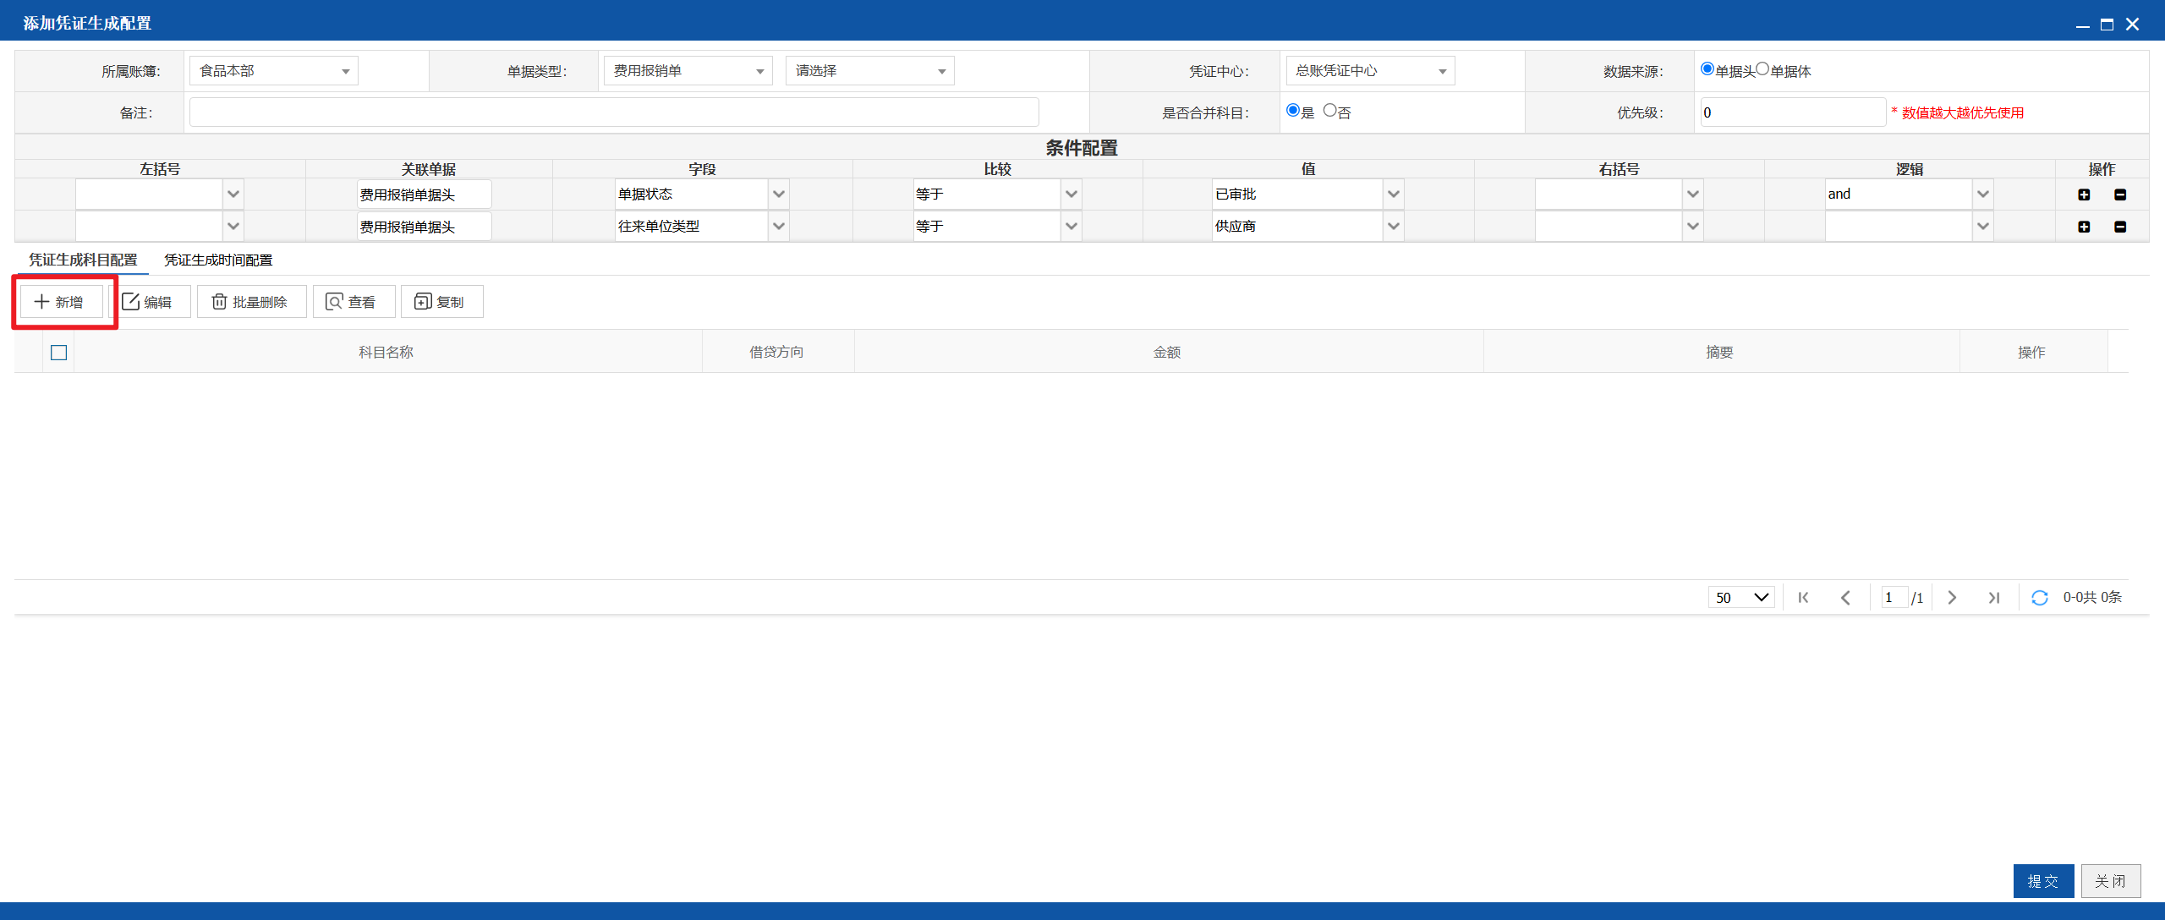This screenshot has height=920, width=2165.
Task: Click the 复制 copy icon button
Action: [x=441, y=302]
